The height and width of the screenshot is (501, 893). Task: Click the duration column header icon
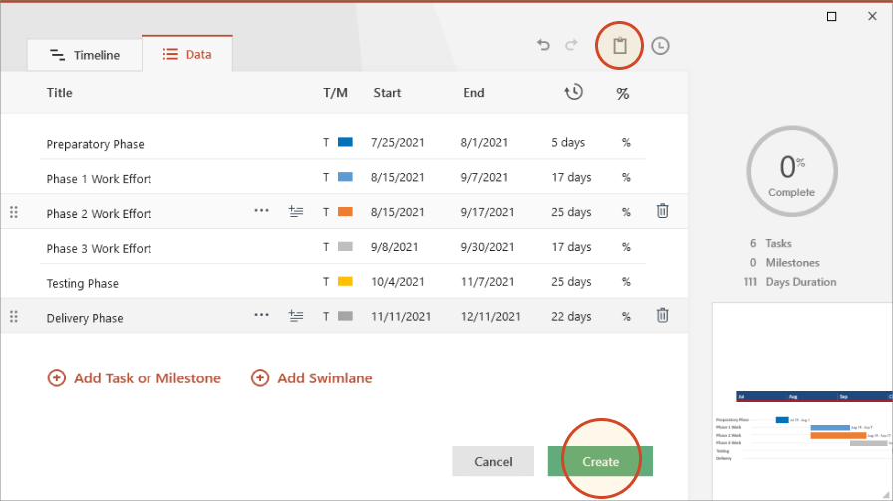tap(573, 92)
